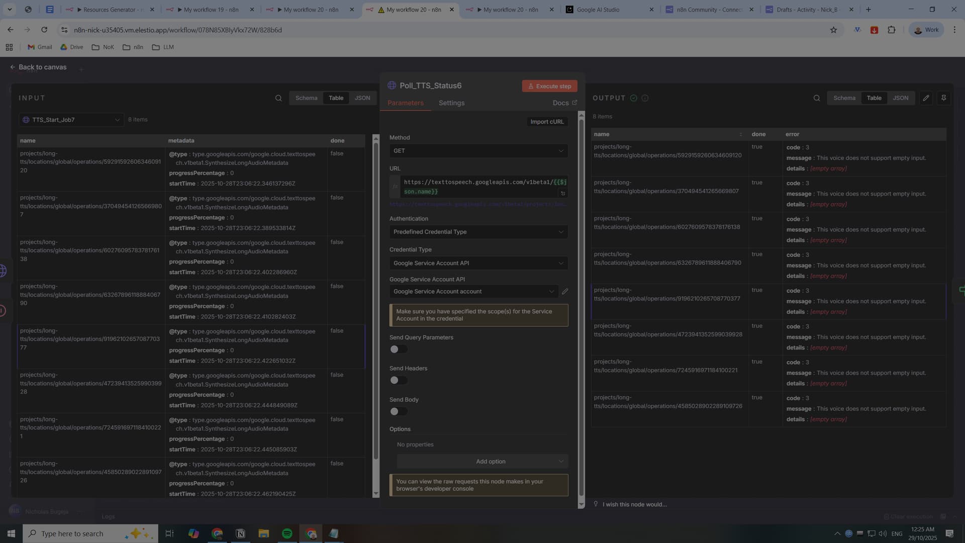Click the search icon in the OUTPUT panel
This screenshot has width=965, height=543.
[817, 98]
